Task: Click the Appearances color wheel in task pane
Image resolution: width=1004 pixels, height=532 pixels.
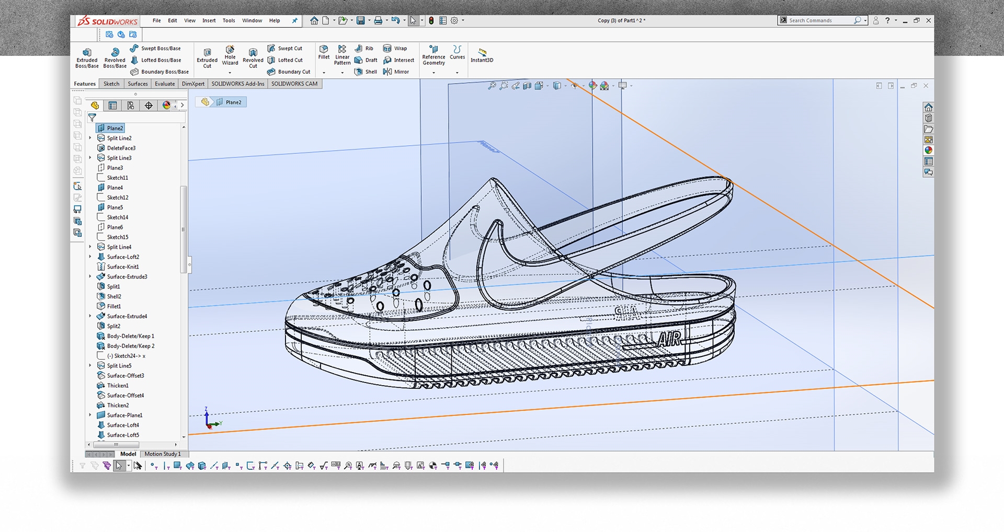Action: click(x=928, y=151)
